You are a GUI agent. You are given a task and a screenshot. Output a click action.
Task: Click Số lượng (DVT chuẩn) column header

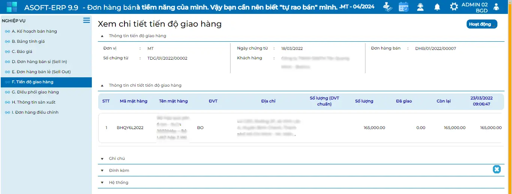pyautogui.click(x=324, y=101)
